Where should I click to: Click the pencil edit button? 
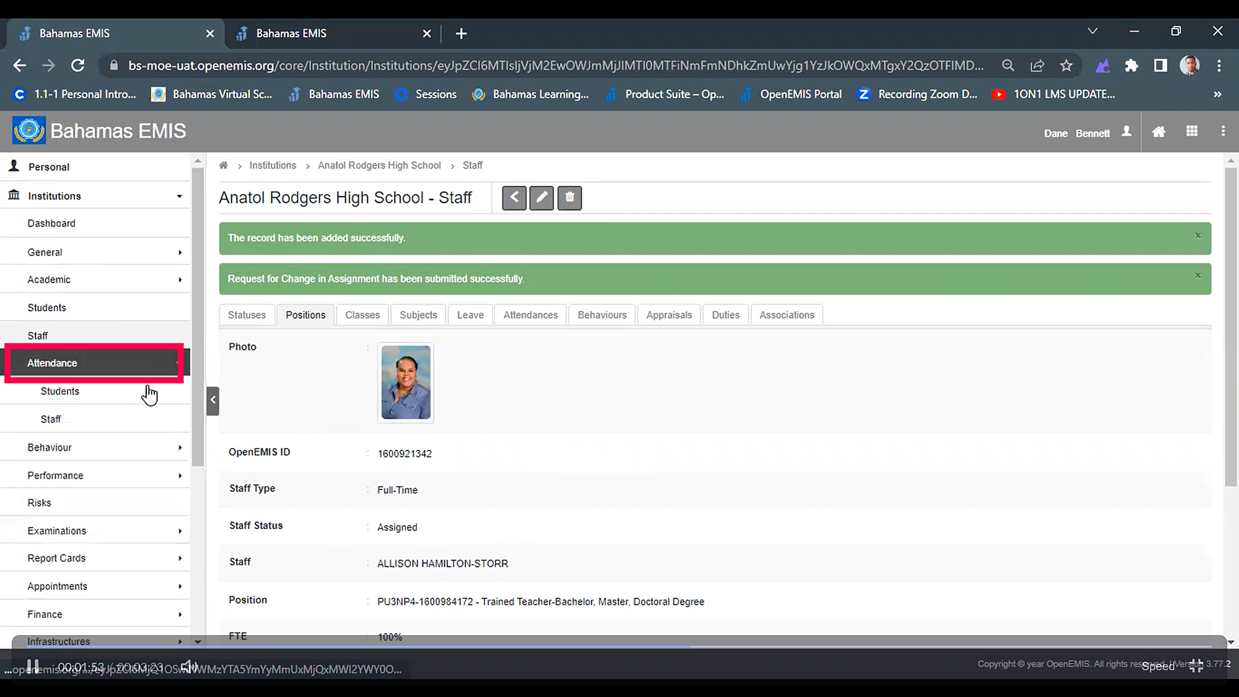pos(541,198)
